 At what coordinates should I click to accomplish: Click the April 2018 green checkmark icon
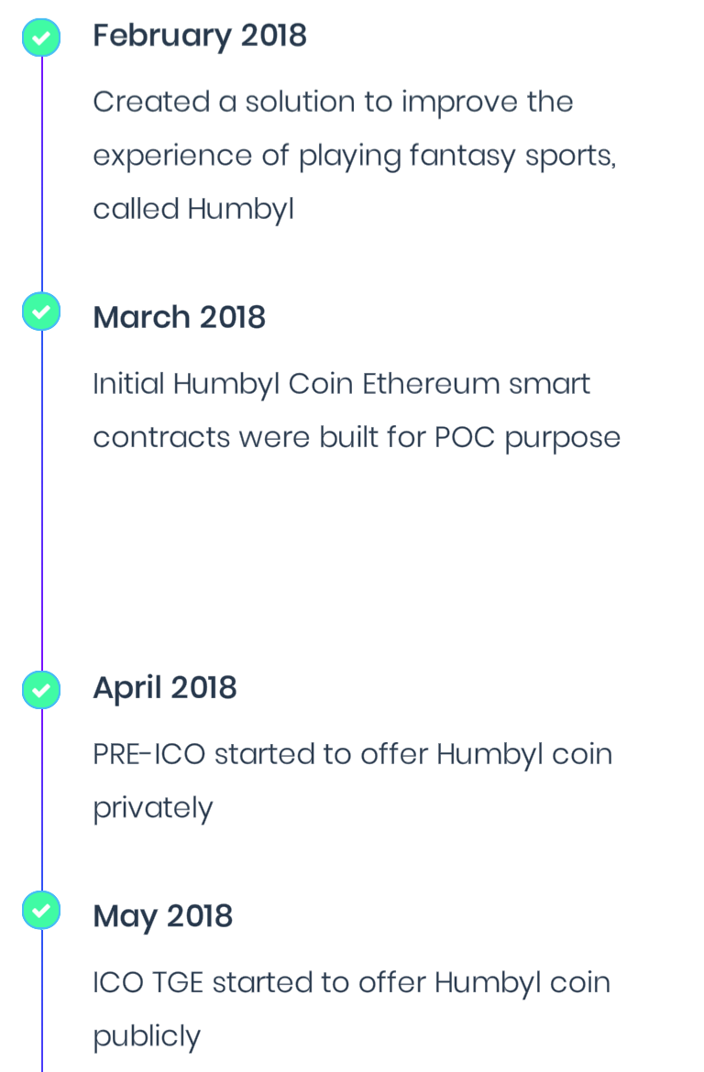(41, 690)
